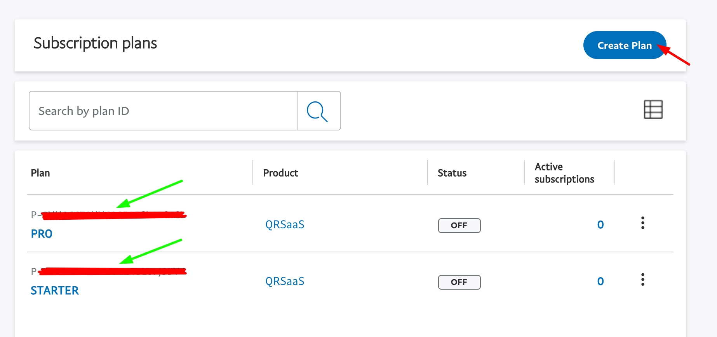Open the three-dot menu for PRO plan
The height and width of the screenshot is (337, 717).
[643, 223]
